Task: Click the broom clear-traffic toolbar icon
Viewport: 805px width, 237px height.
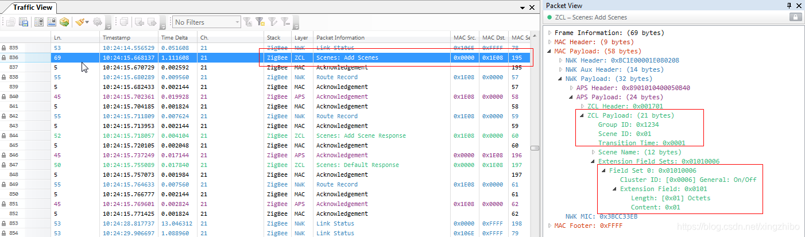Action: tap(80, 22)
